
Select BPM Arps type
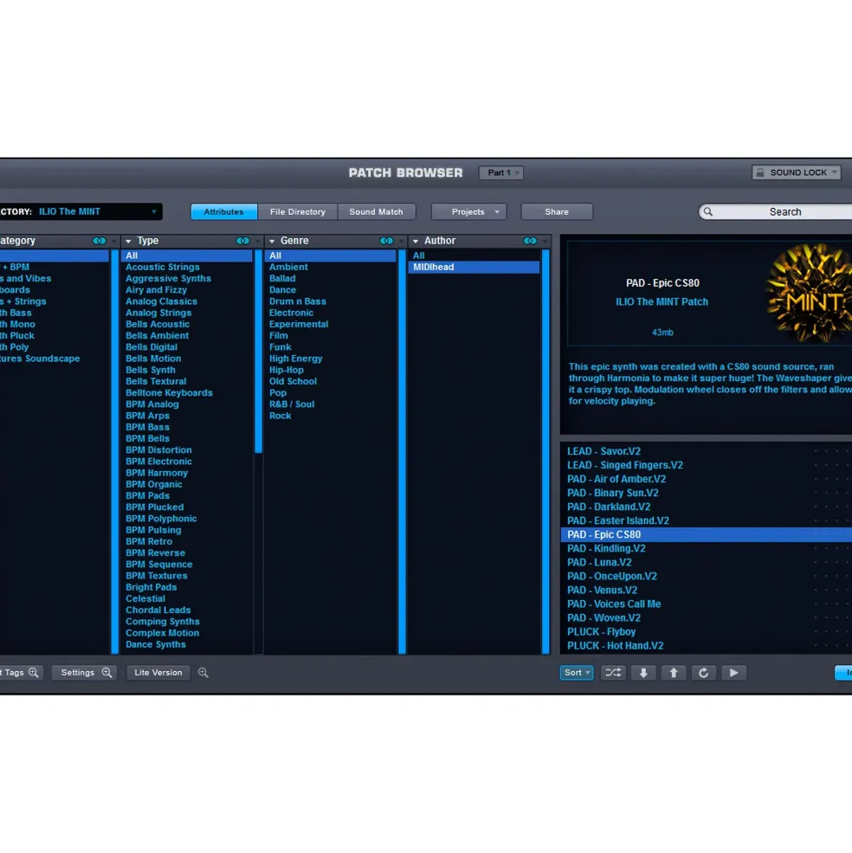(x=147, y=416)
